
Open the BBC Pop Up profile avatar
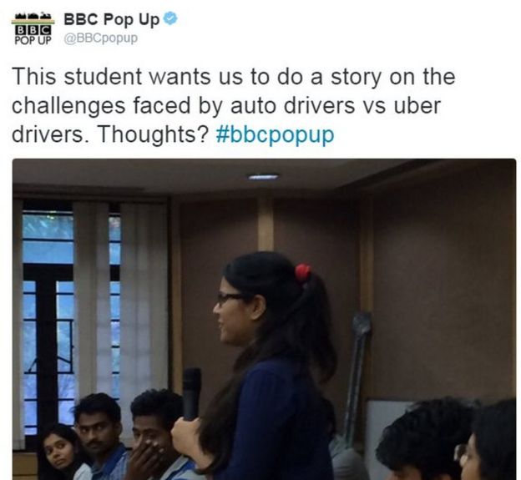pos(33,29)
